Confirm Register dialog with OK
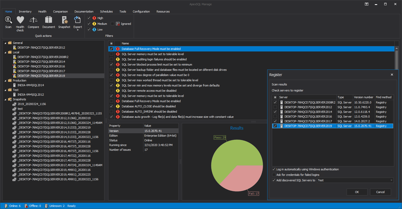 357,192
